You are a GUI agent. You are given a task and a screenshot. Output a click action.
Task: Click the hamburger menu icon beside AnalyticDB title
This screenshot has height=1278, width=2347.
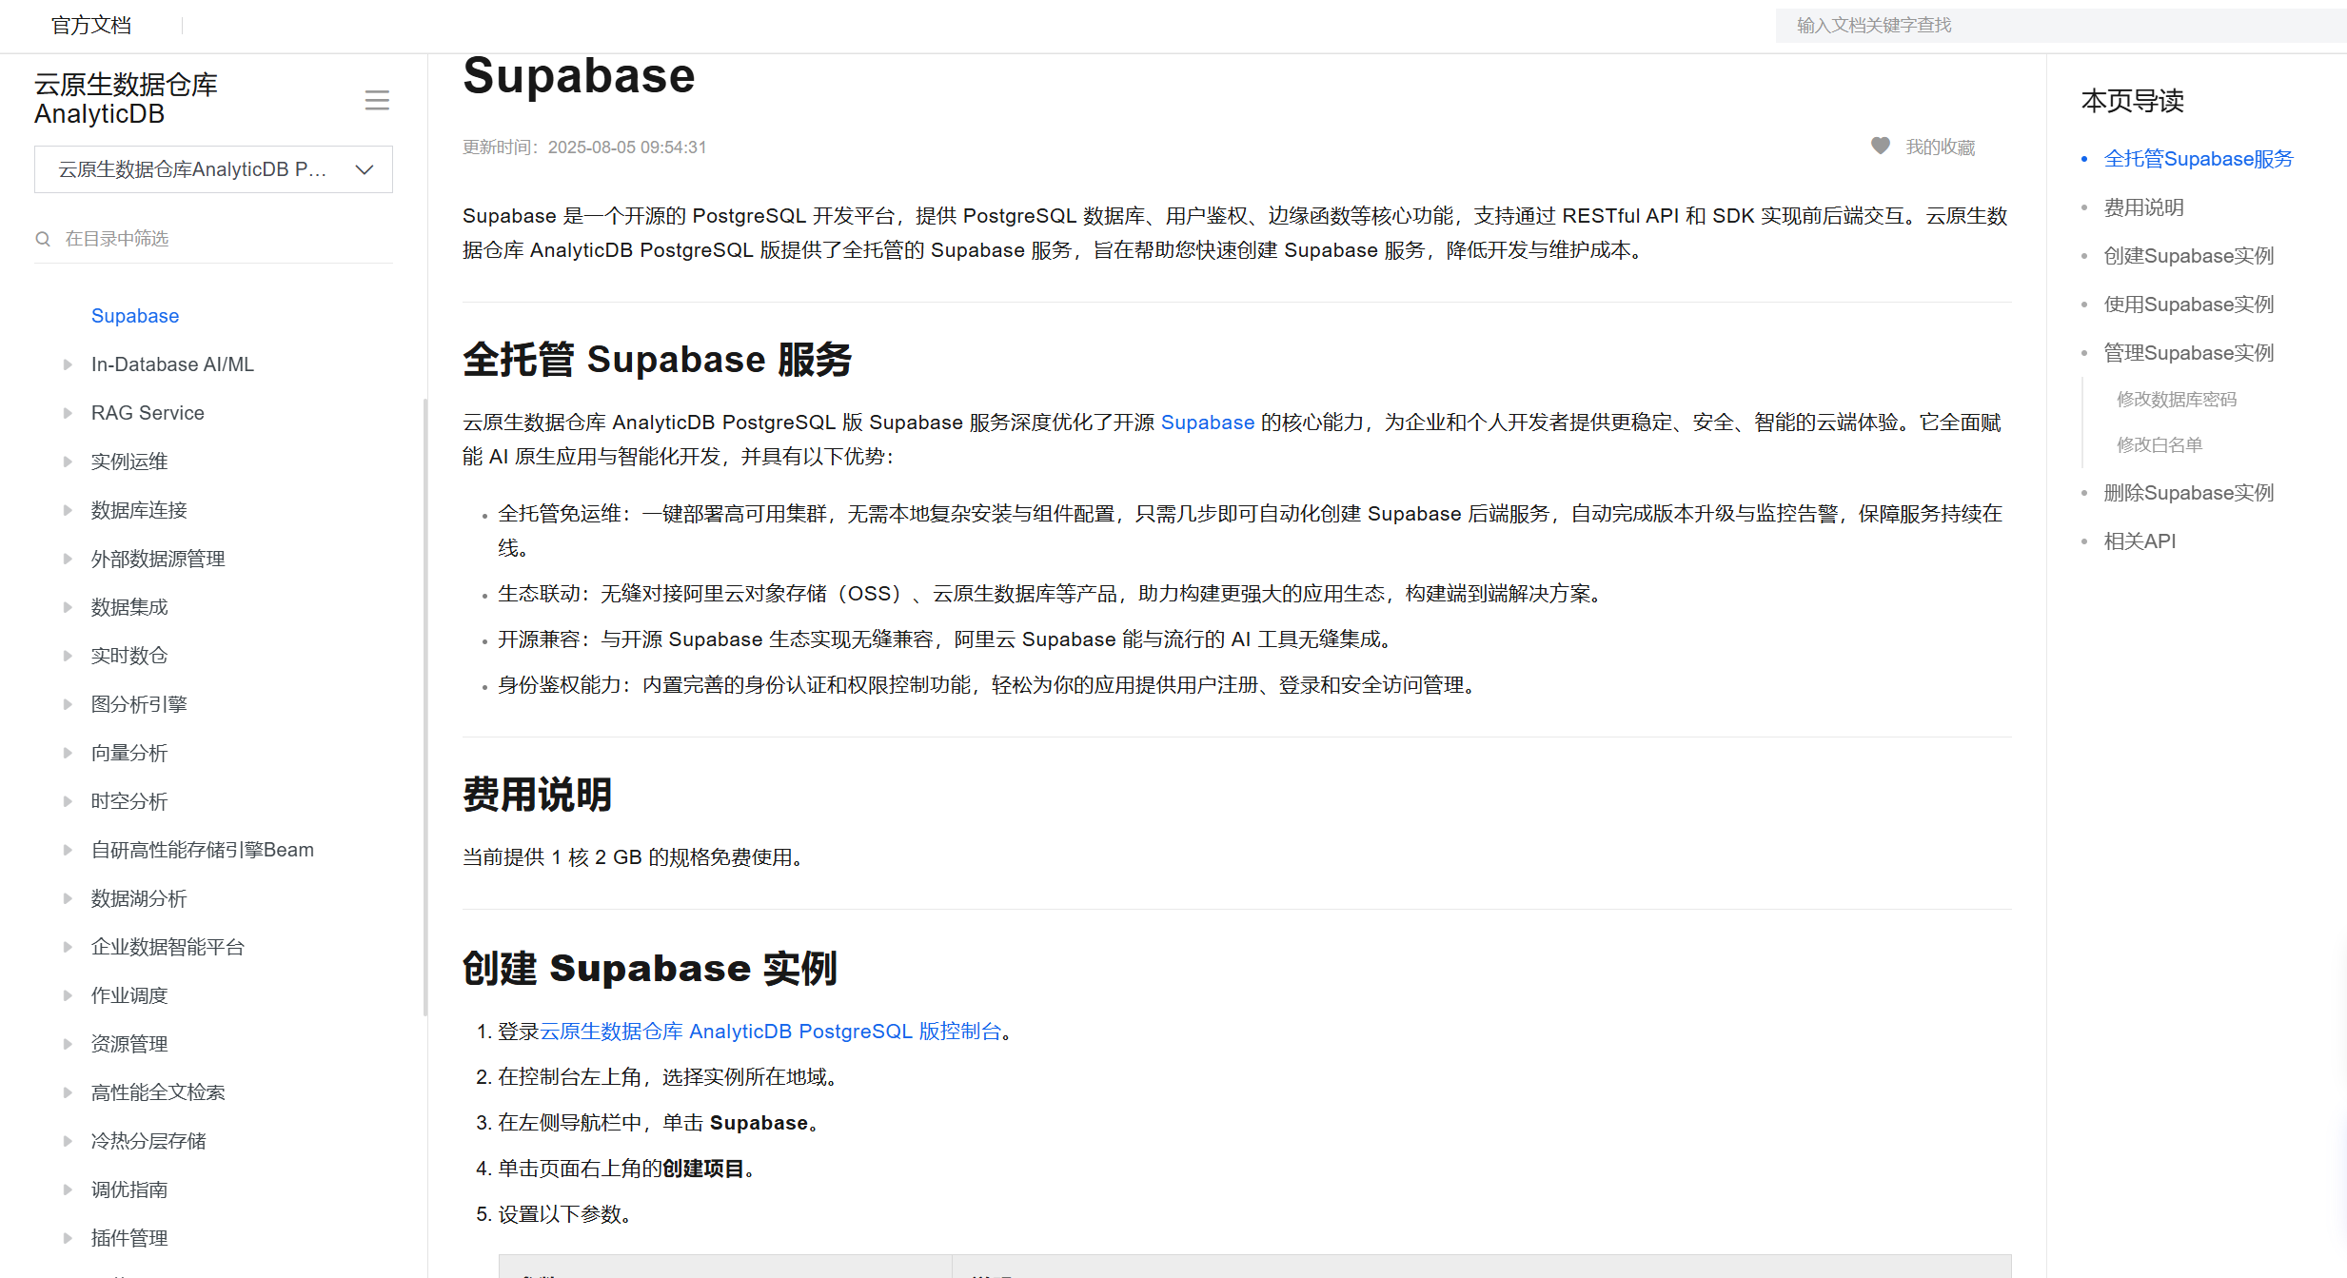pos(377,100)
